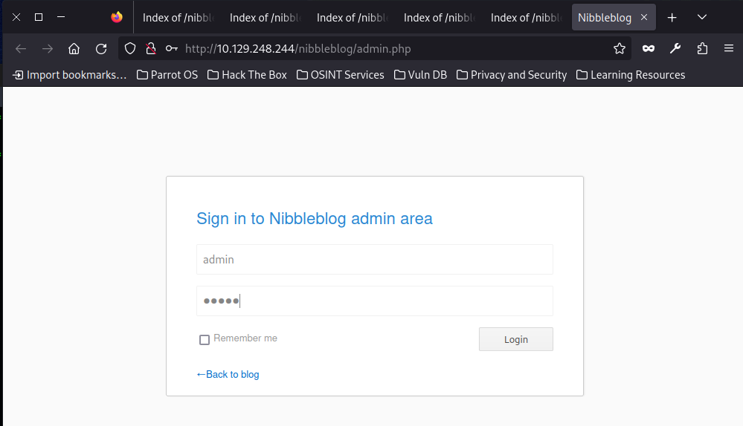Viewport: 743px width, 426px height.
Task: Open the OSINT Services bookmark folder
Action: tap(340, 75)
